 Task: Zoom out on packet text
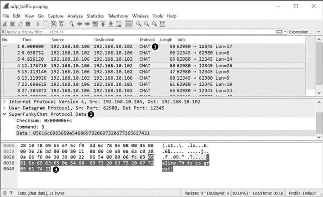click(x=146, y=24)
